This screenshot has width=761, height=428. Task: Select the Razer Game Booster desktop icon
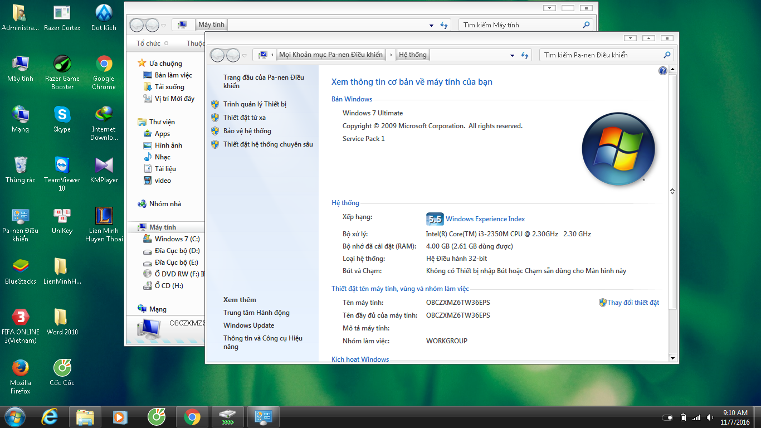pos(62,72)
